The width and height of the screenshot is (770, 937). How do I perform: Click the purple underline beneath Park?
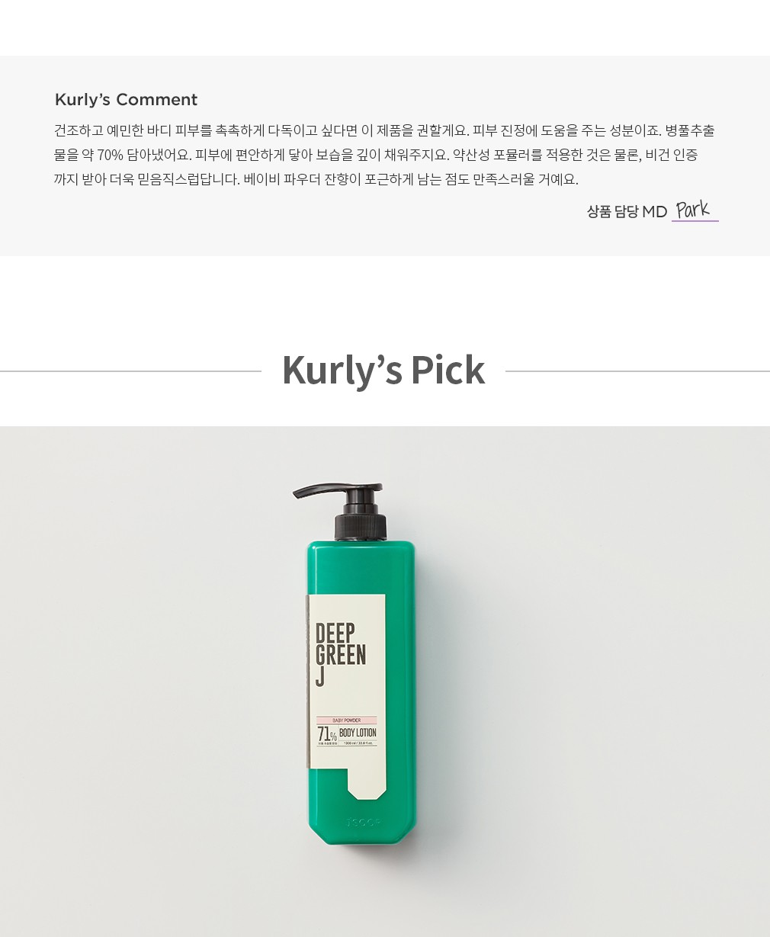(695, 221)
